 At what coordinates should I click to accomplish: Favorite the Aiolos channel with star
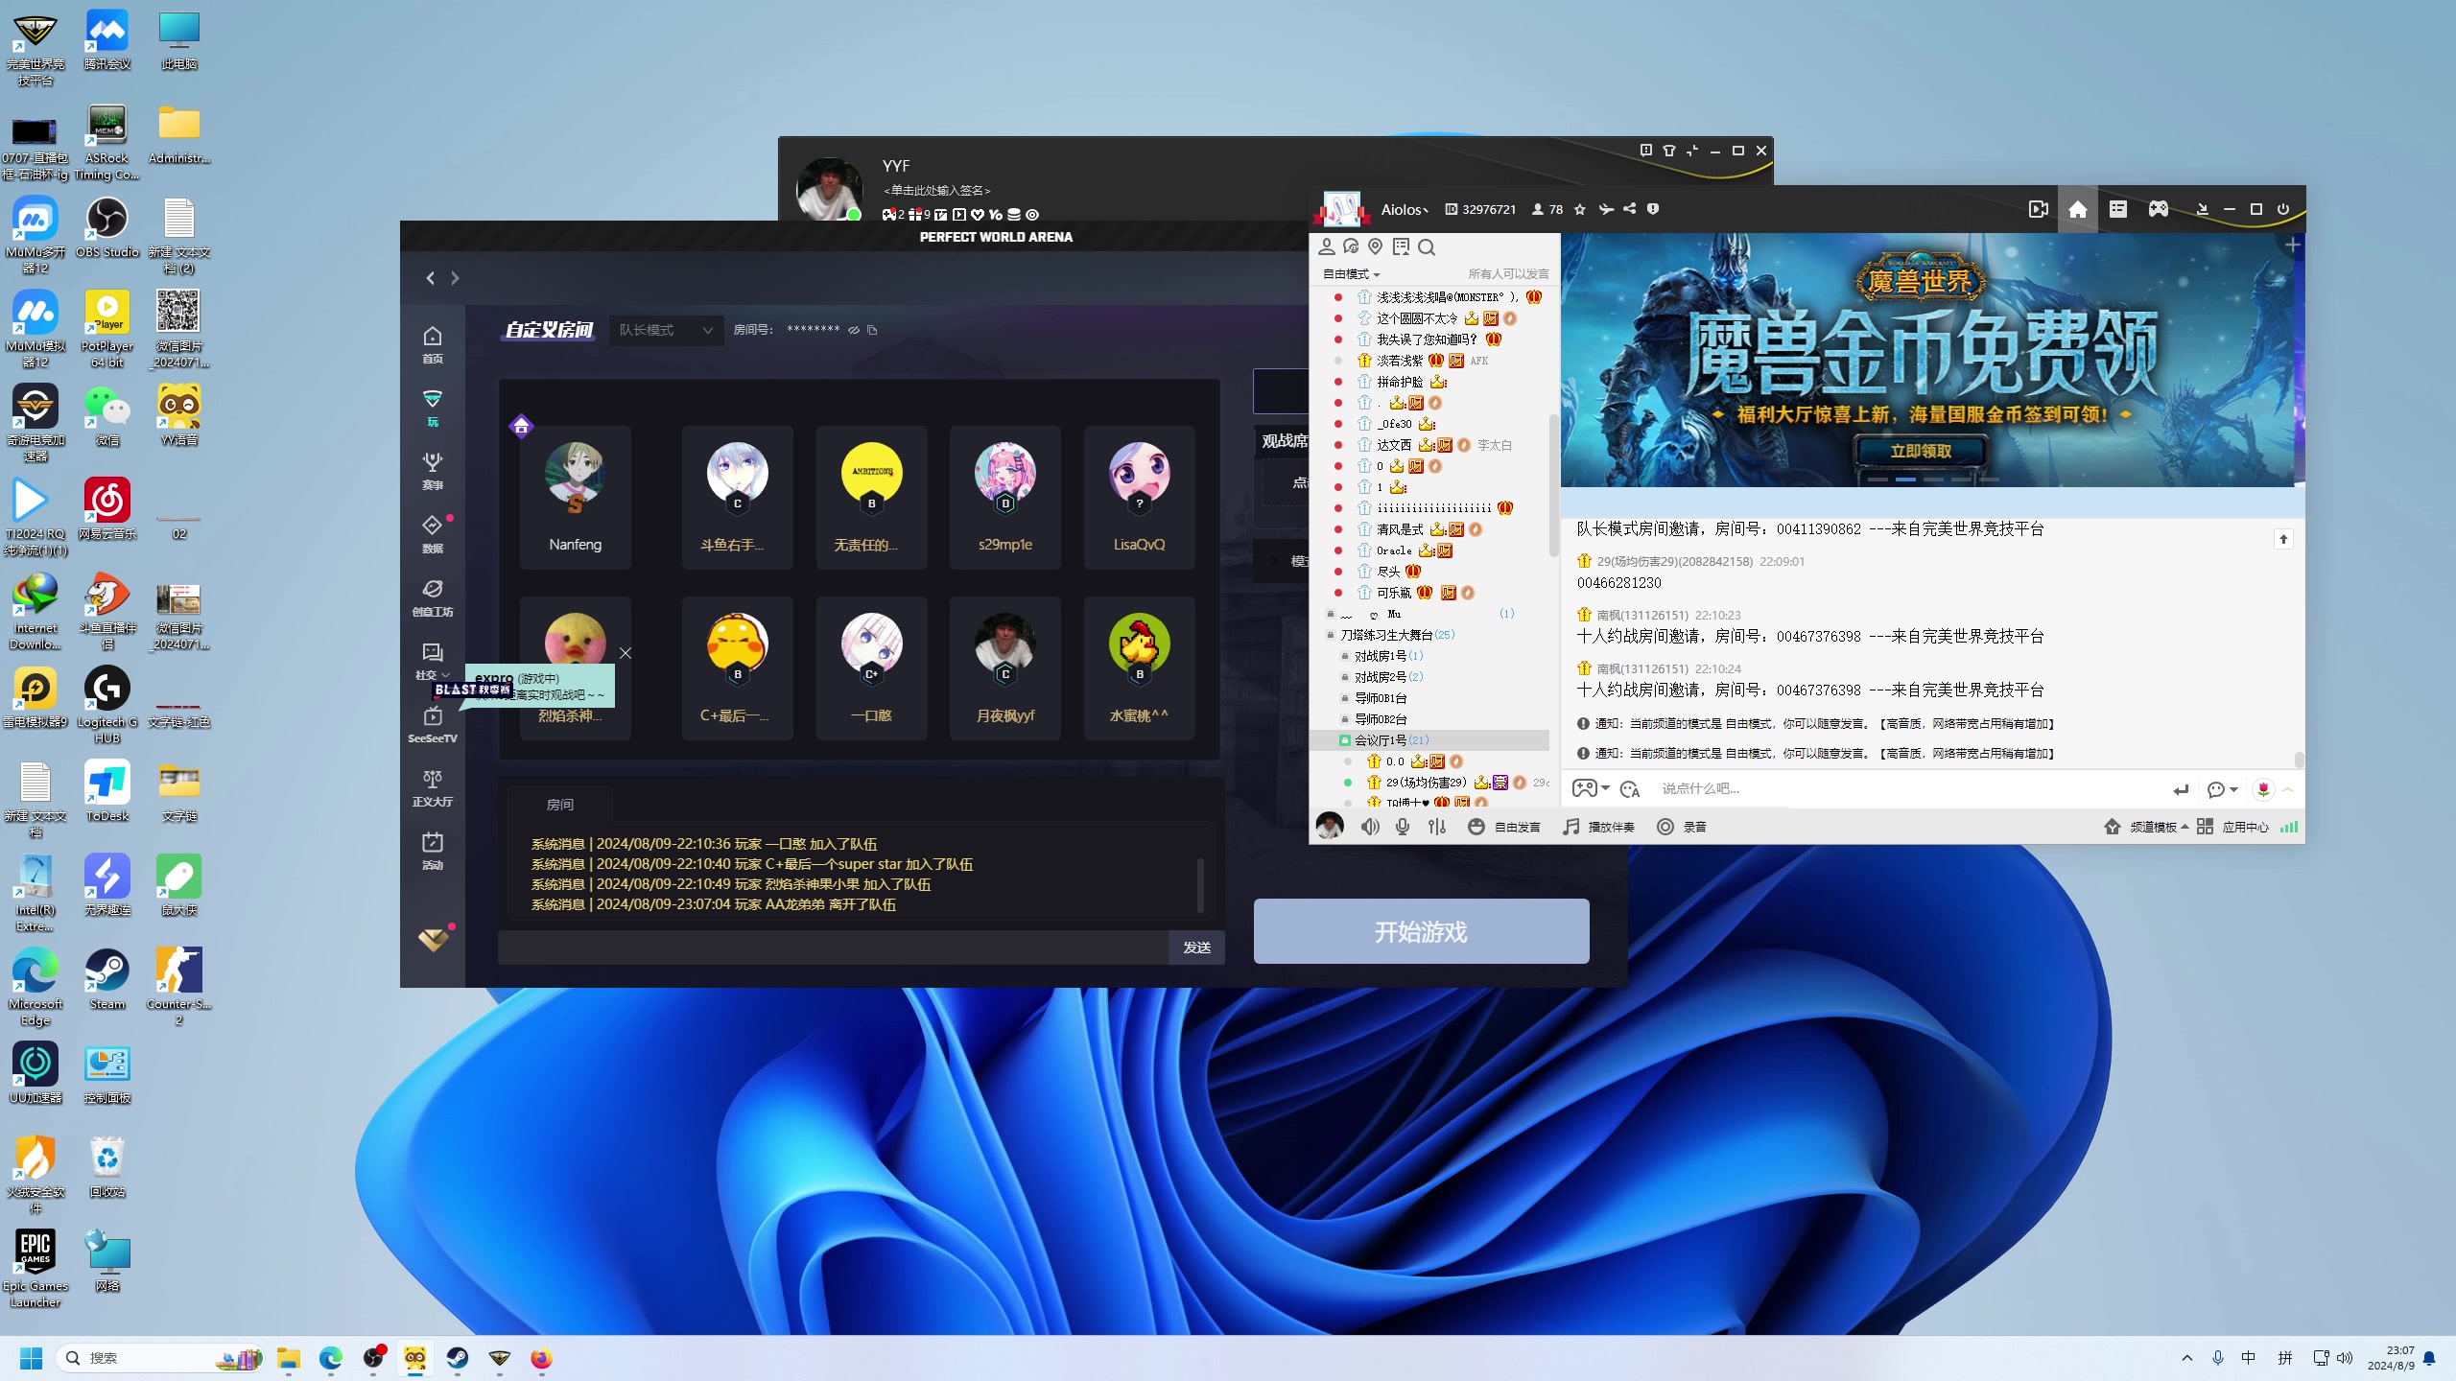point(1580,209)
